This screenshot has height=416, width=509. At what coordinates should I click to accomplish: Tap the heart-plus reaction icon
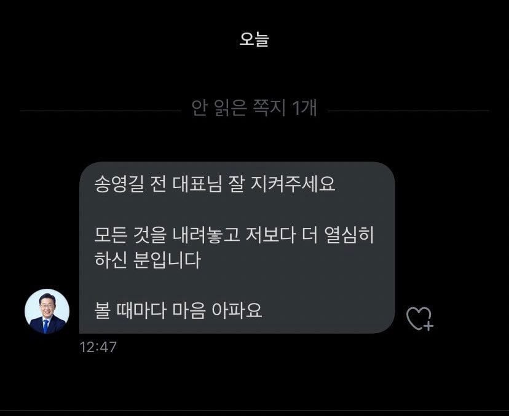coord(420,319)
